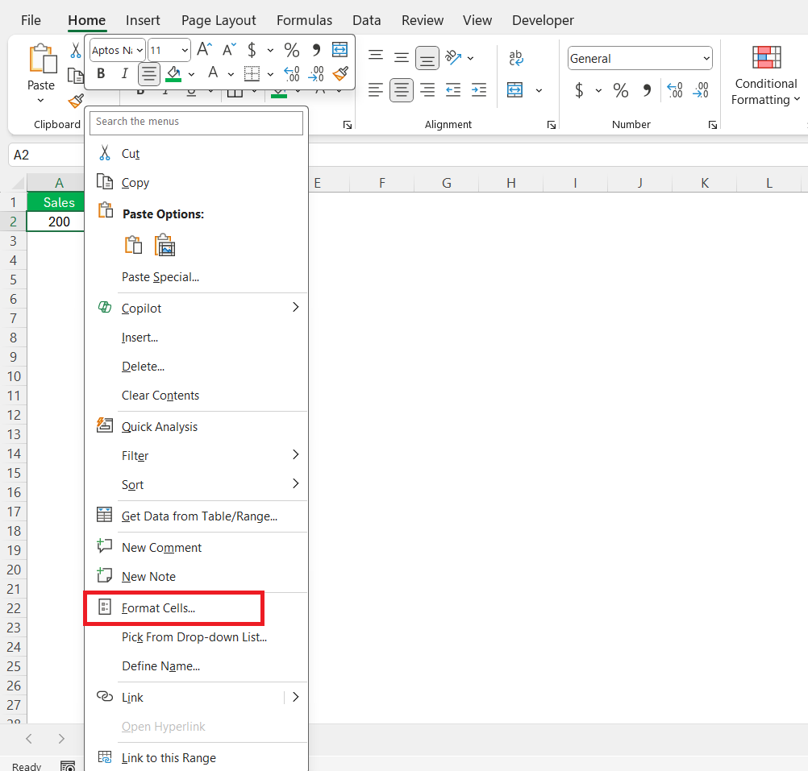The width and height of the screenshot is (808, 771).
Task: Click the Cut scissors icon in the Clipboard group
Action: pos(75,51)
